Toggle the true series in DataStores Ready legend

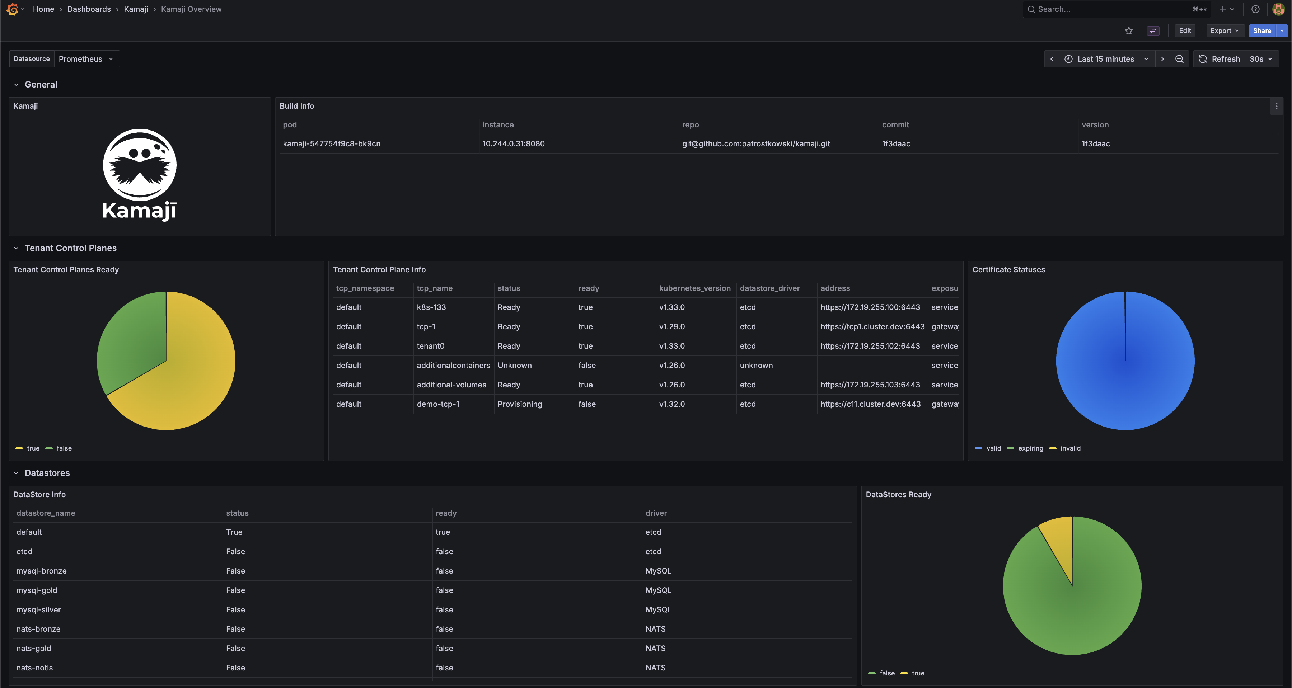918,673
